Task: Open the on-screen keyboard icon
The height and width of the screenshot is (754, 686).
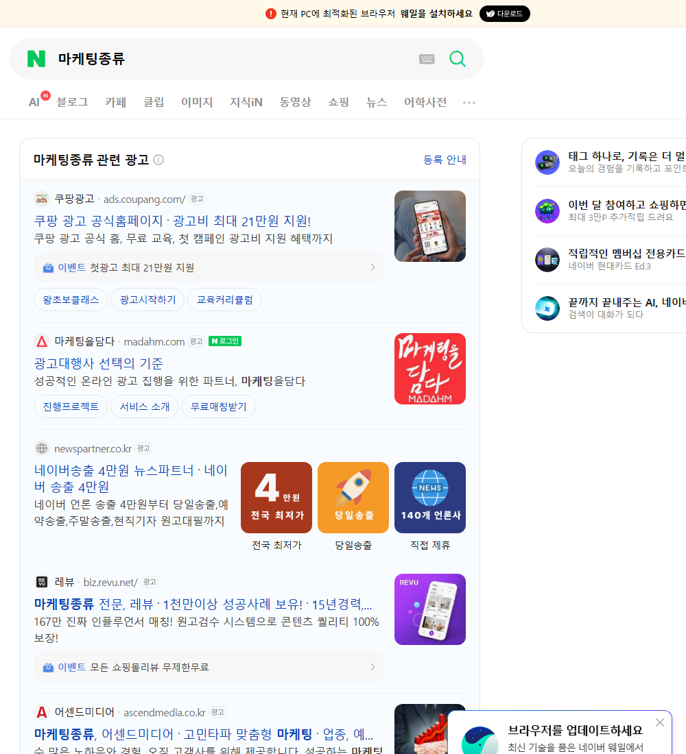Action: 427,59
